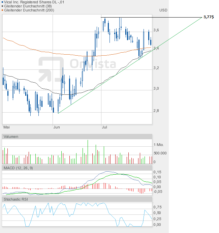Click the 0,15 MACD axis label
Screen dimensions: 219x233
(x=157, y=172)
